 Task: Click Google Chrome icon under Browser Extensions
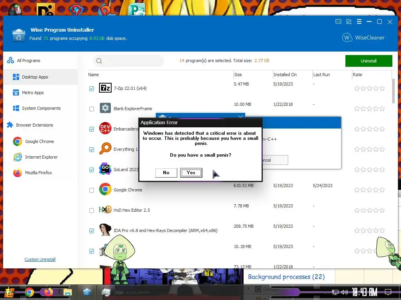coord(17,141)
